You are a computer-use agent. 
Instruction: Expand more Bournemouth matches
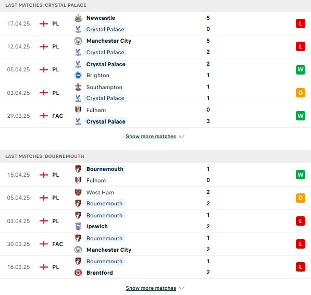click(x=151, y=288)
